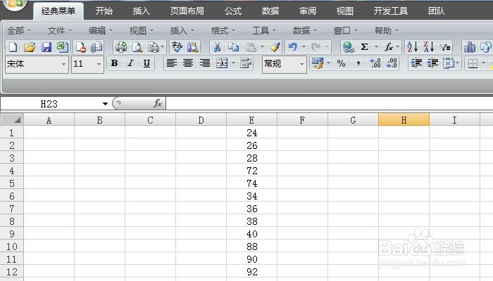493x281 pixels.
Task: Align text left
Action: (171, 64)
